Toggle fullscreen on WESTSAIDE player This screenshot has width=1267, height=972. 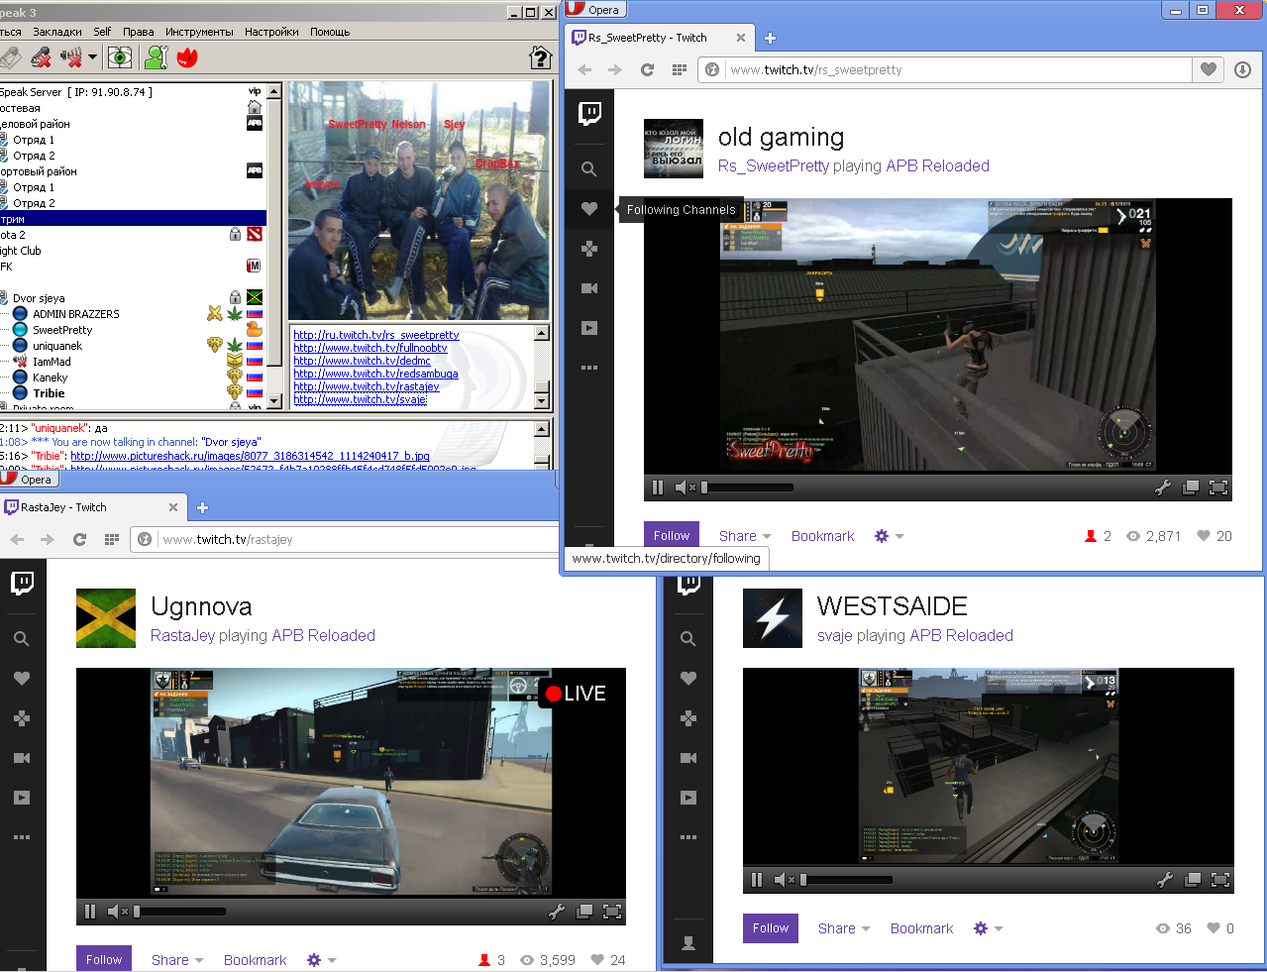coord(1219,879)
